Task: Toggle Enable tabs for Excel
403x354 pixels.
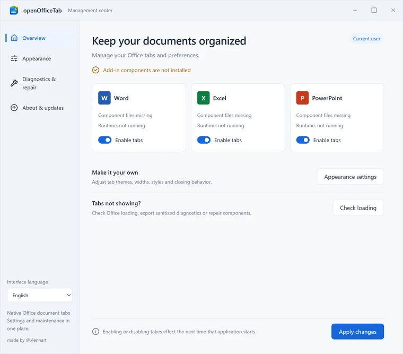Action: (204, 140)
